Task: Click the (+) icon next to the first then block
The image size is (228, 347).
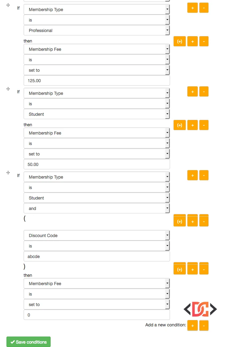Action: point(180,41)
